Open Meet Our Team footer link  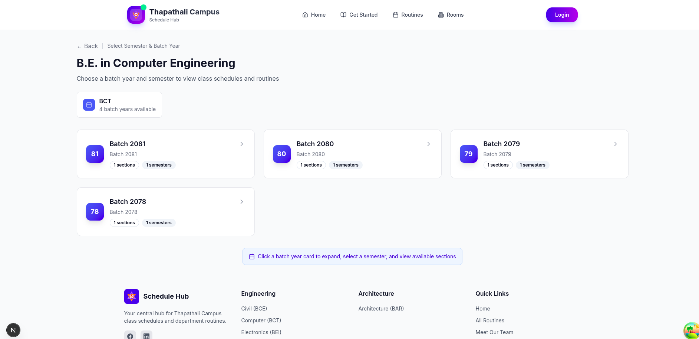pos(494,332)
